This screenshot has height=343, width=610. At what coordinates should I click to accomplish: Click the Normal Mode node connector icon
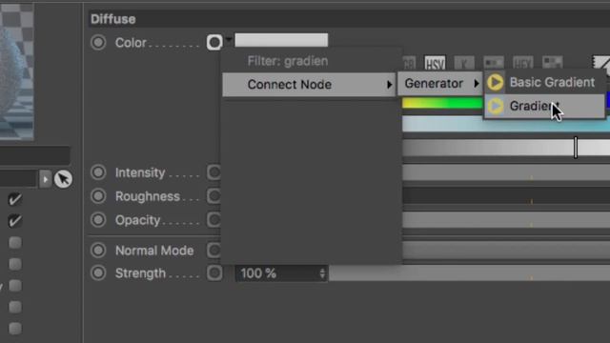click(213, 250)
